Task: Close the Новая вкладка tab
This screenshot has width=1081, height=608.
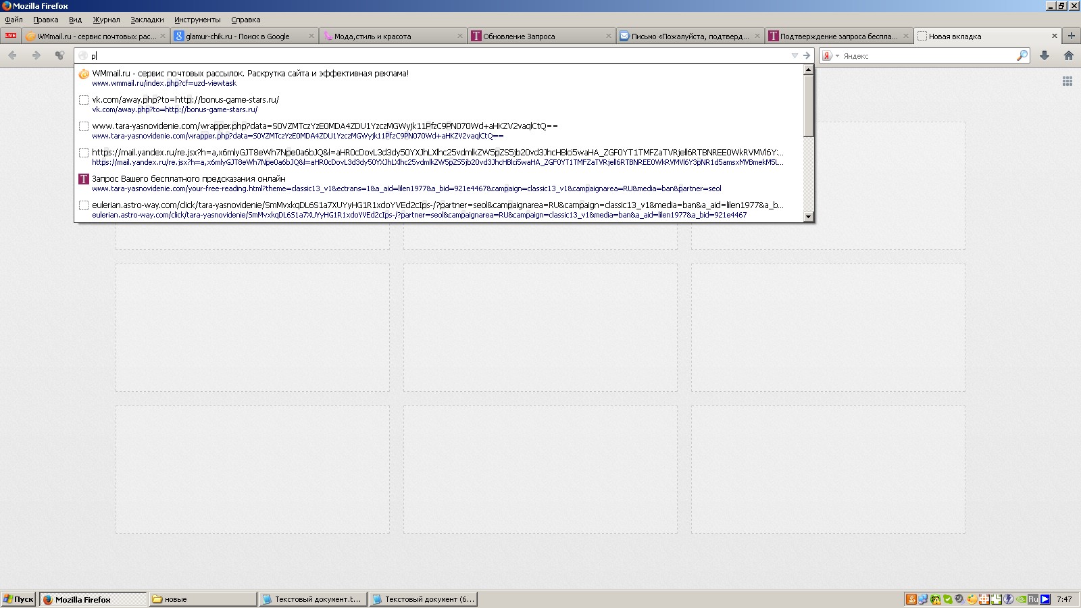Action: click(x=1054, y=36)
